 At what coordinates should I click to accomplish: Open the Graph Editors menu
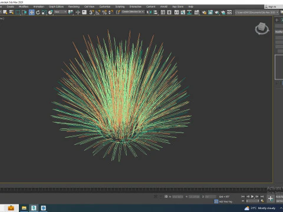[56, 6]
